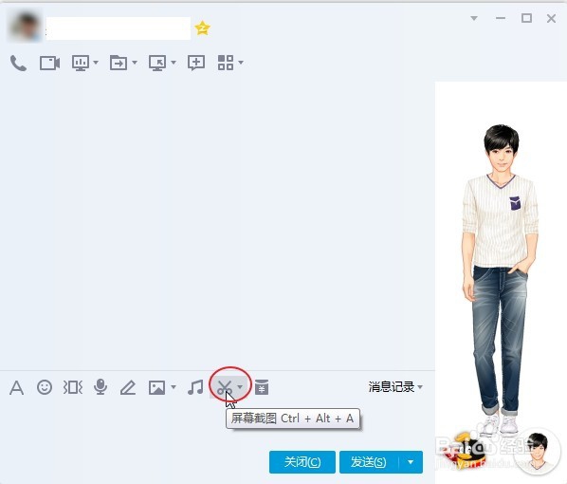Create a discussion group chat
567x484 pixels.
click(196, 63)
